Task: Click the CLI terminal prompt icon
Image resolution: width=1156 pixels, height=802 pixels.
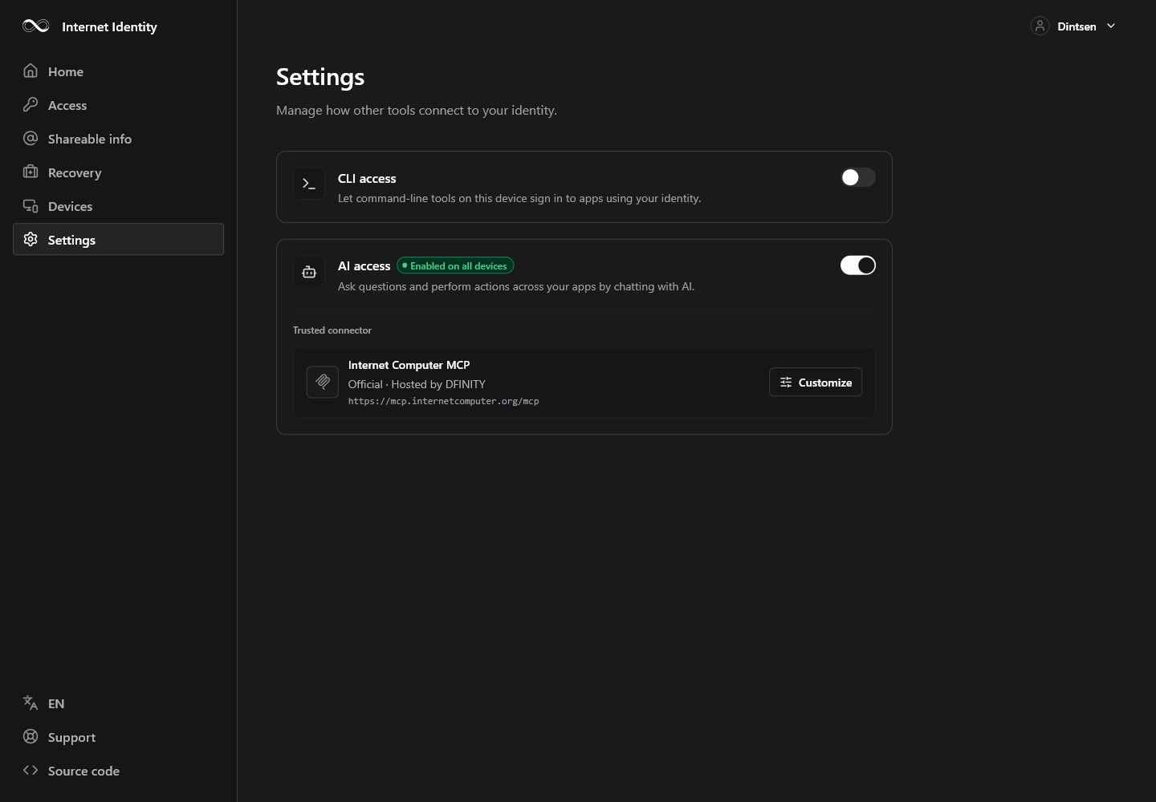Action: 309,184
